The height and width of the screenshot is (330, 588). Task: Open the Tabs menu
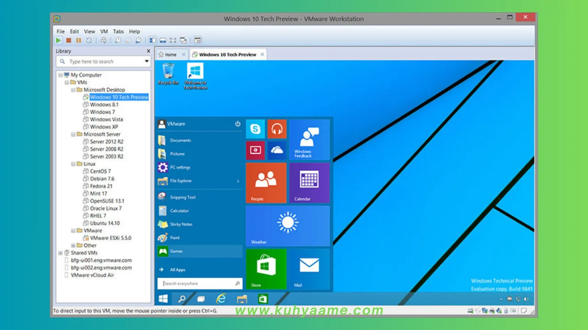click(119, 32)
